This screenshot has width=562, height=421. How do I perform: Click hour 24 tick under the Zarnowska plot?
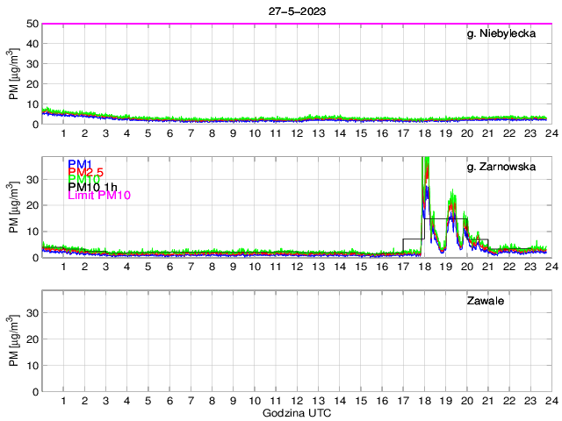551,267
